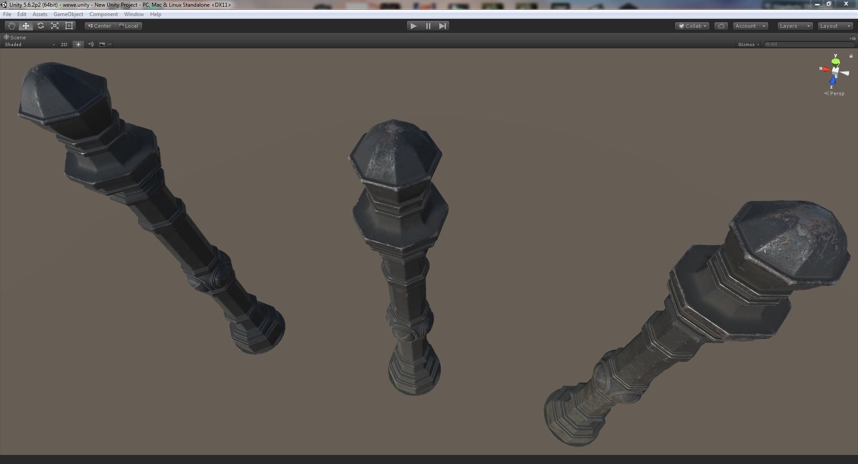
Task: Click the Unity logo in title bar
Action: pyautogui.click(x=4, y=5)
